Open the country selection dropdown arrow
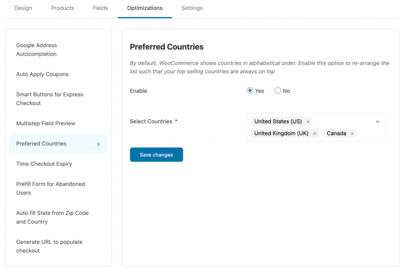This screenshot has height=272, width=405. (x=378, y=122)
